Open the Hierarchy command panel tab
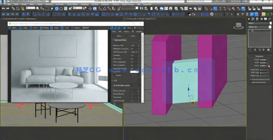273x140 pixels. point(257,19)
